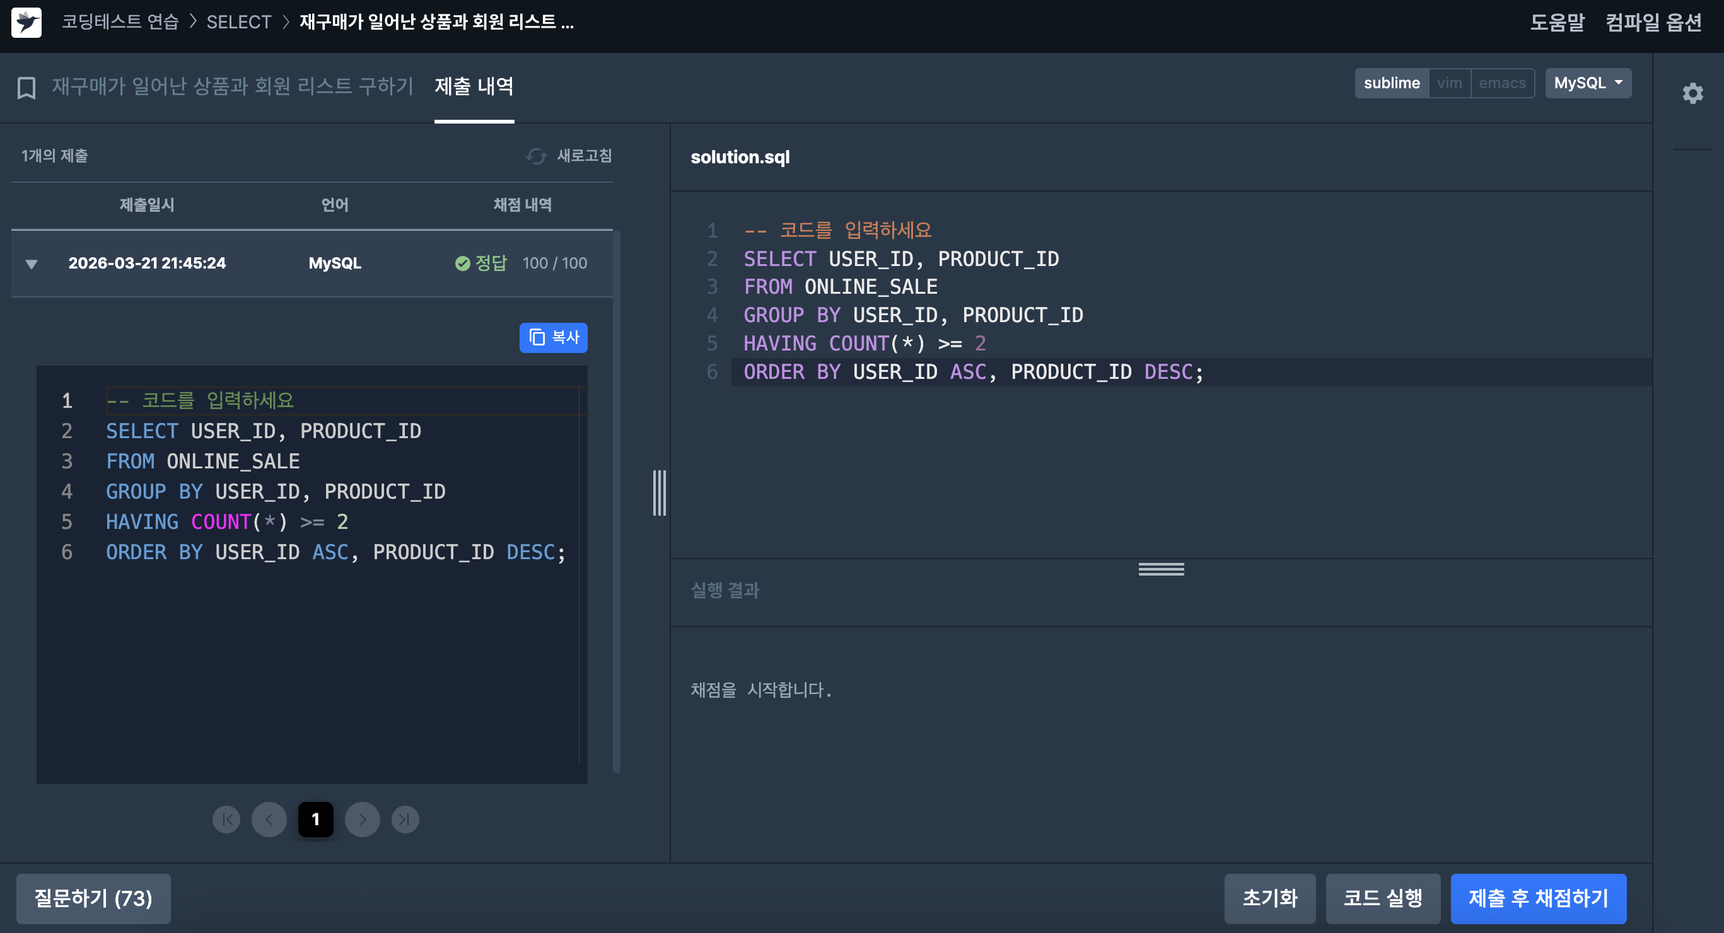Switch editor keymap to emacs
The height and width of the screenshot is (933, 1724).
(x=1502, y=83)
